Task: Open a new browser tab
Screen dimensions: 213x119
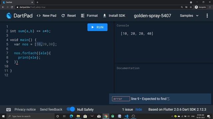Action: point(37,2)
